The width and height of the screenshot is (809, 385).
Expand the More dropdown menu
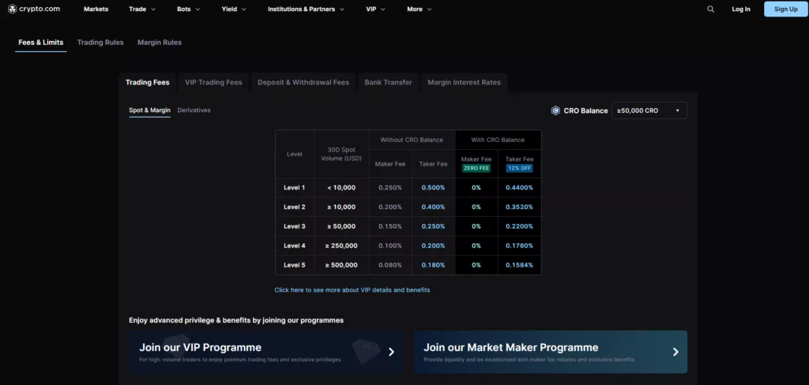420,9
